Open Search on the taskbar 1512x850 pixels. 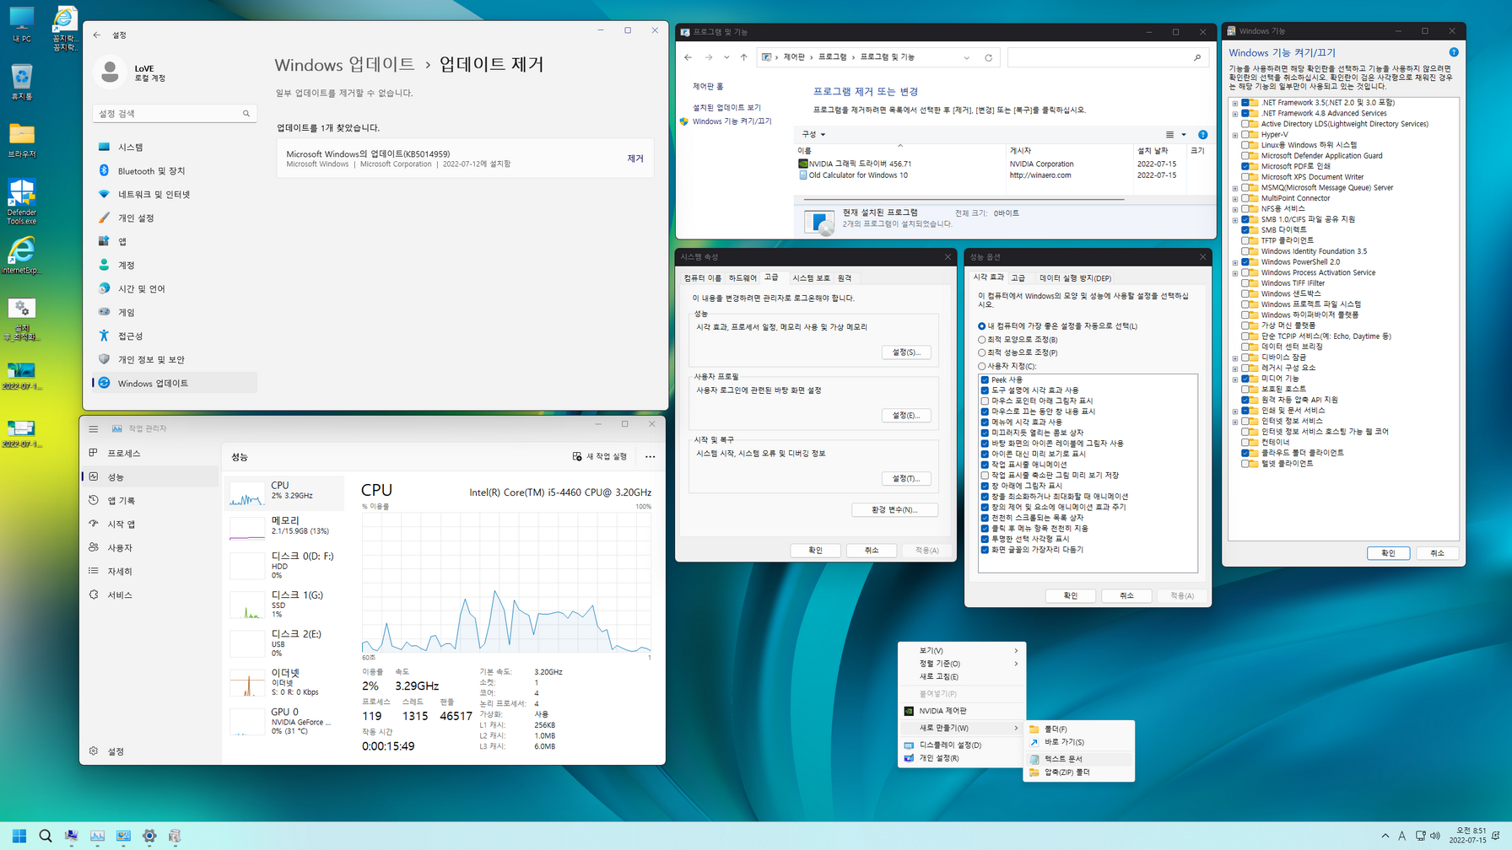click(46, 836)
